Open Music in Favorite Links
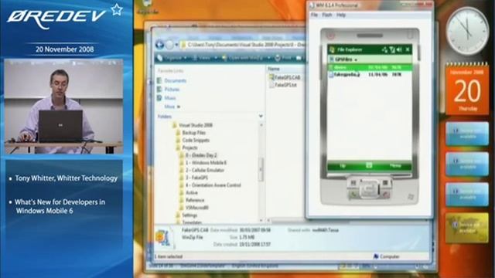The image size is (495, 278). (167, 98)
